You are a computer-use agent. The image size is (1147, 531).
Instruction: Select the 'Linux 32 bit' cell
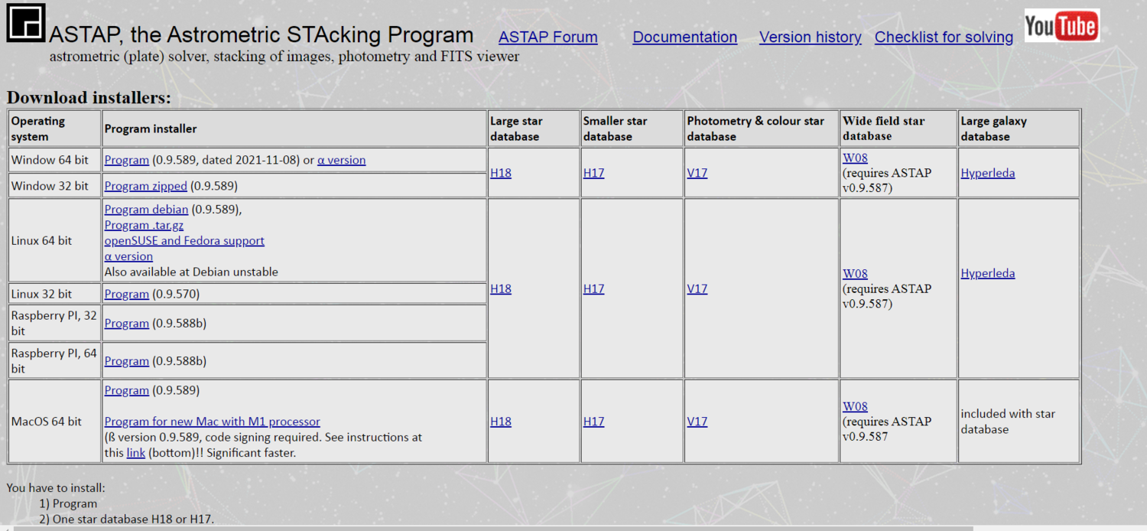click(54, 294)
